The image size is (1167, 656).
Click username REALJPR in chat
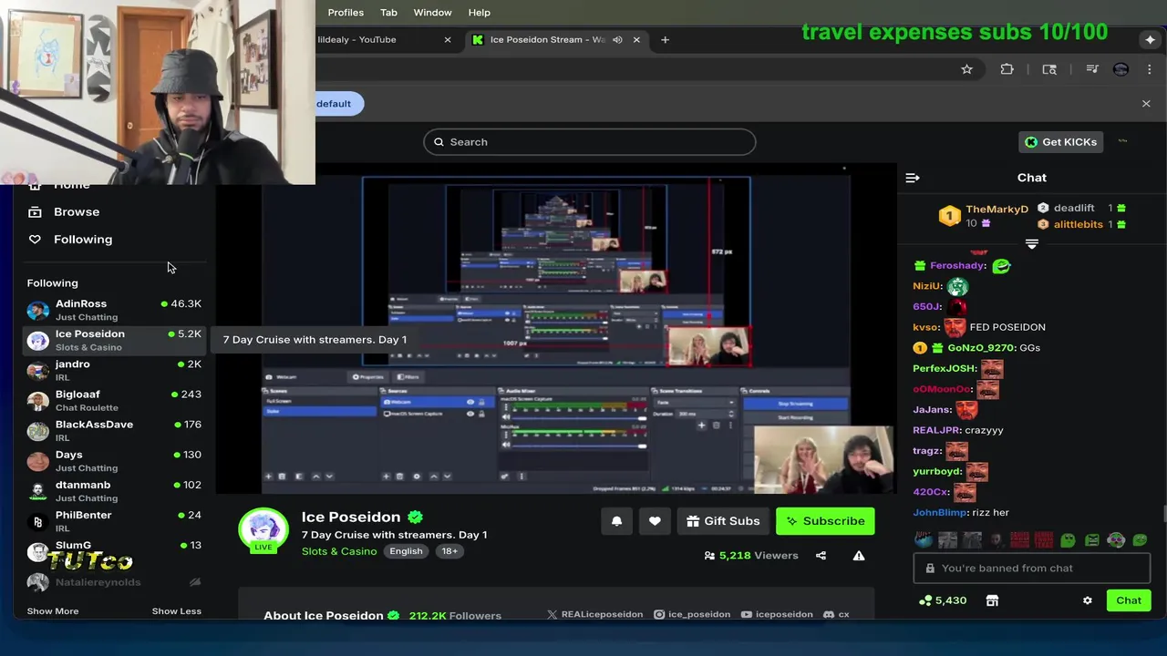click(x=936, y=430)
